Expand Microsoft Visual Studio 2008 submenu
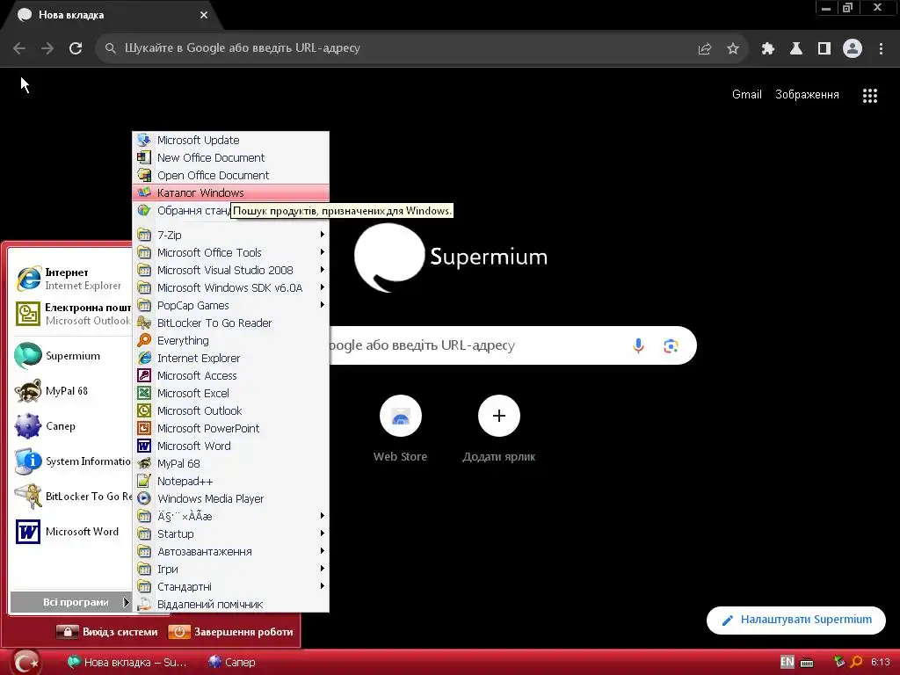Image resolution: width=900 pixels, height=675 pixels. coord(231,270)
